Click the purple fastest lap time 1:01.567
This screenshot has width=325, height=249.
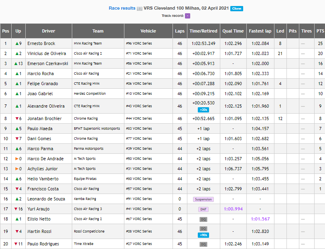[x=260, y=219]
